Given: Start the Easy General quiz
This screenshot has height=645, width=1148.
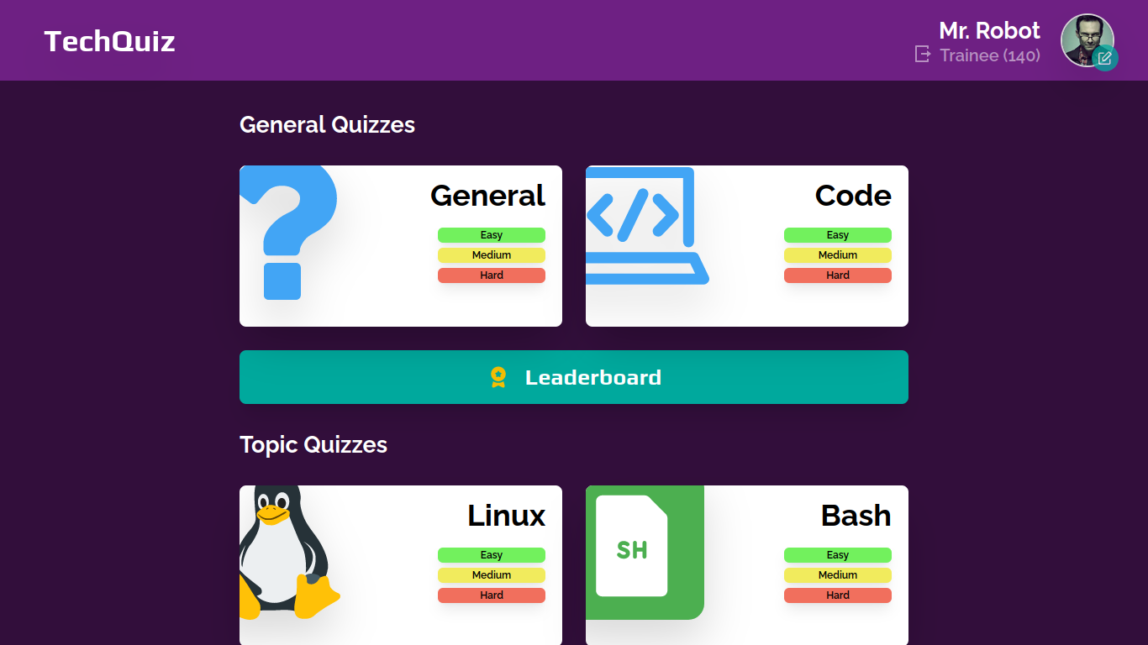Looking at the screenshot, I should coord(492,235).
